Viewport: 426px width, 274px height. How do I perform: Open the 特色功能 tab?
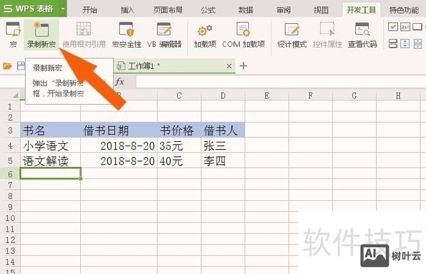[404, 10]
